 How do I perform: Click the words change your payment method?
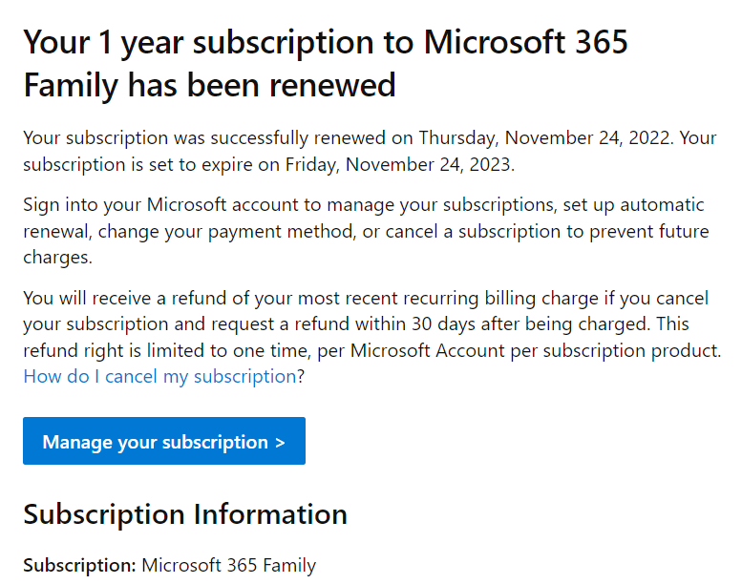click(x=226, y=232)
